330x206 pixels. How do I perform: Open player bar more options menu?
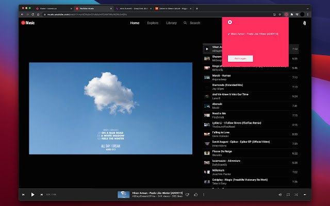[204, 195]
